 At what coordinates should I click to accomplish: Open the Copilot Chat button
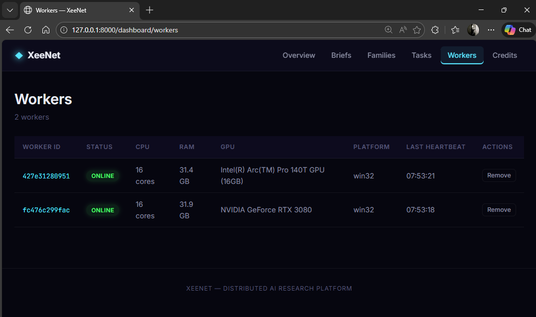(x=518, y=30)
